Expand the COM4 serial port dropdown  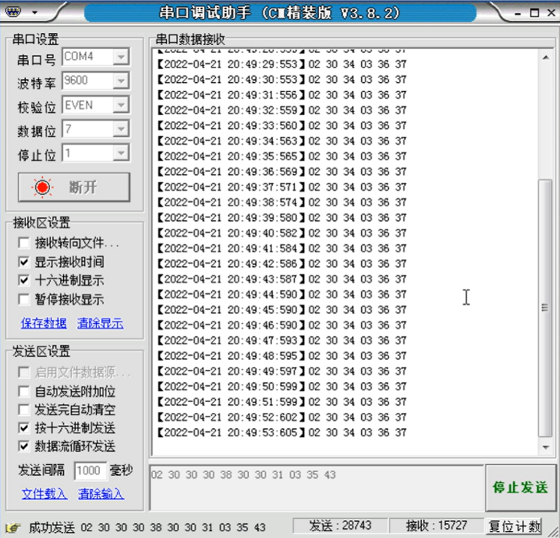click(120, 56)
